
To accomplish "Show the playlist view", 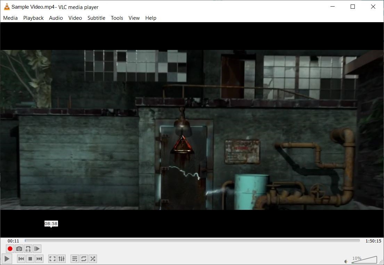I will pos(75,258).
